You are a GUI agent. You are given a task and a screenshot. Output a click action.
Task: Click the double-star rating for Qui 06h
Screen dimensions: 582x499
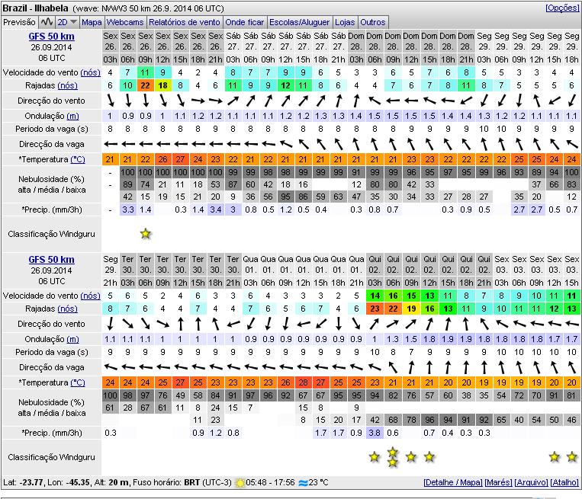click(x=393, y=457)
